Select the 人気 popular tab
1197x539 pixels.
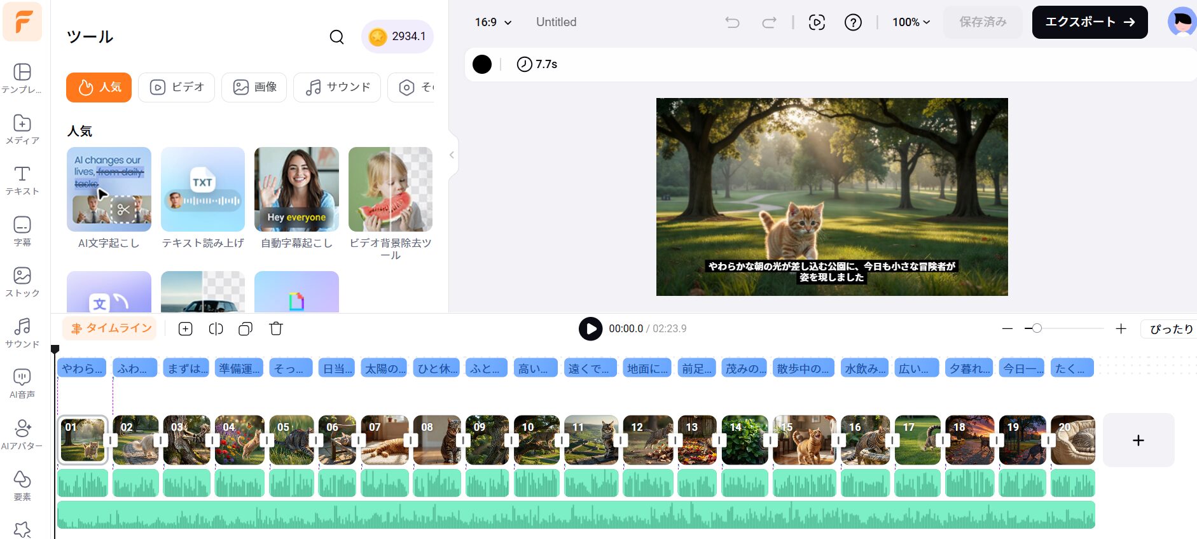(x=99, y=87)
